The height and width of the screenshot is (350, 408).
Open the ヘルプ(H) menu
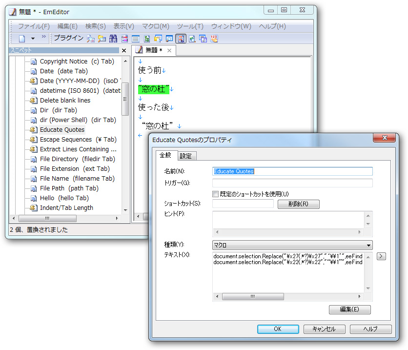coord(272,26)
